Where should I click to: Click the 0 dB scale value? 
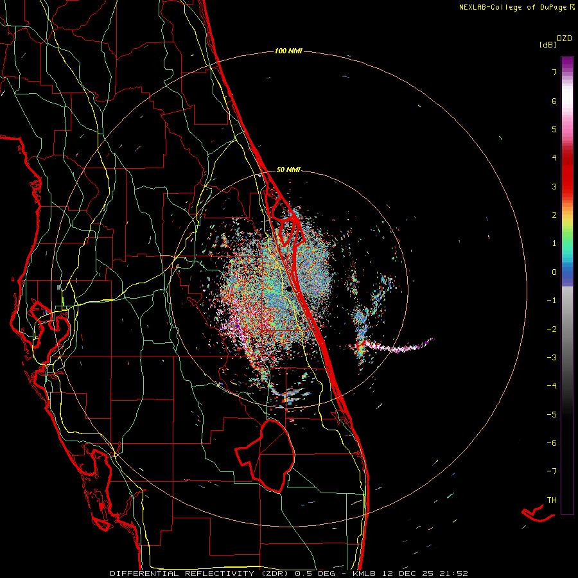click(554, 272)
